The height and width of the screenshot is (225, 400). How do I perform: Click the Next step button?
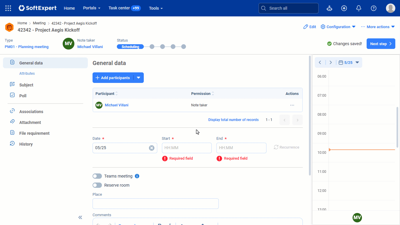[381, 44]
